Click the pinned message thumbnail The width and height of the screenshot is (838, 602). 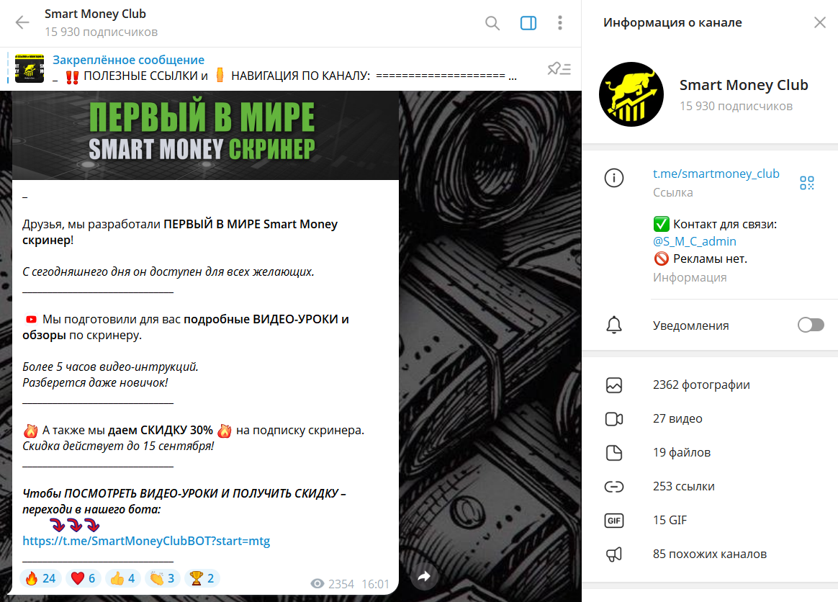[x=30, y=68]
